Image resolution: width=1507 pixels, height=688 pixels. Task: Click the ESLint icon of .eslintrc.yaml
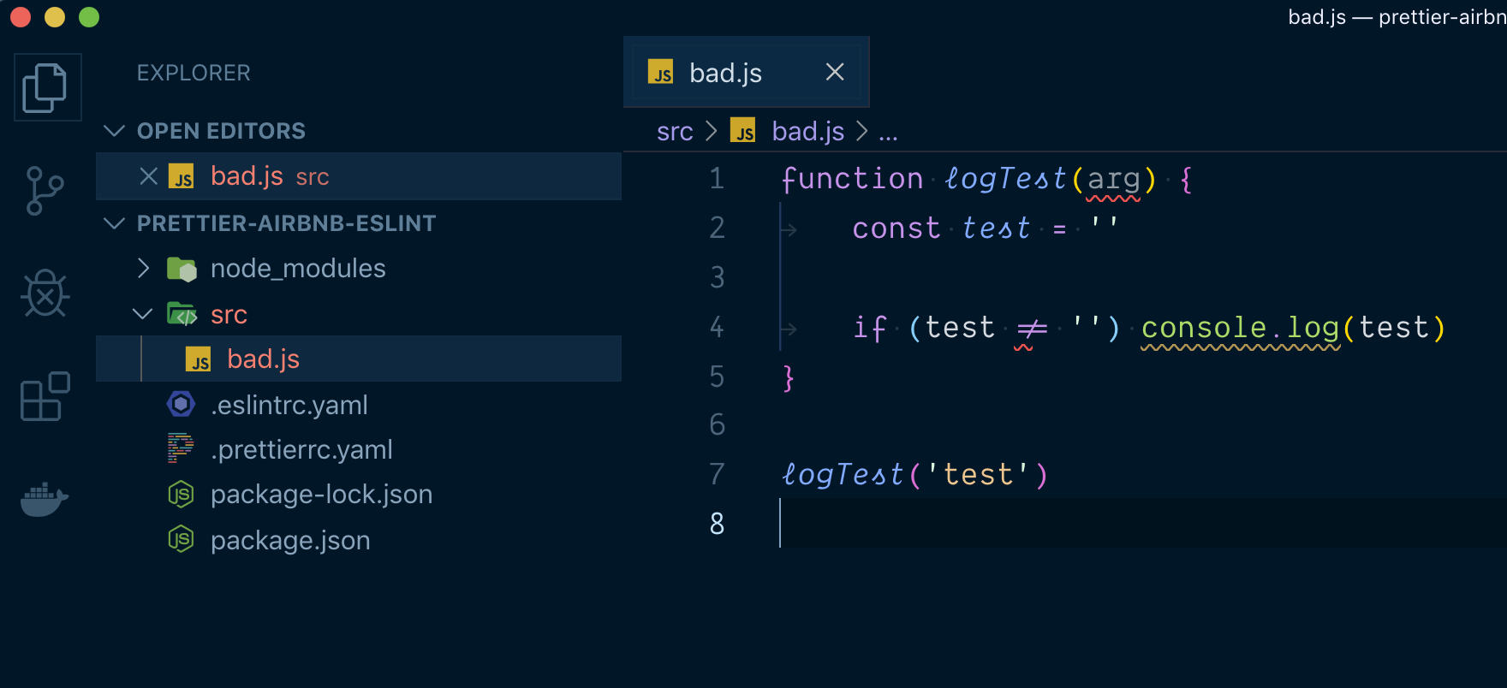pos(181,404)
